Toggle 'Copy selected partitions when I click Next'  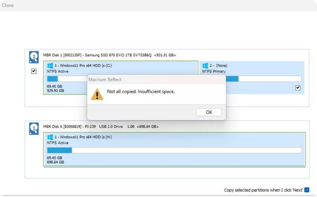point(307,190)
